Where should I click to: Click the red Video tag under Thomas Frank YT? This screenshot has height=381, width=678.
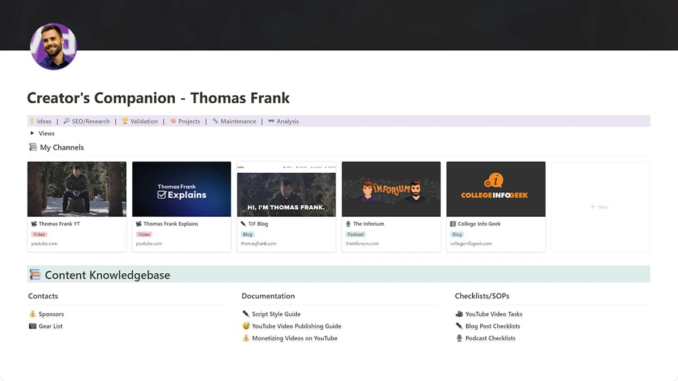coord(39,234)
